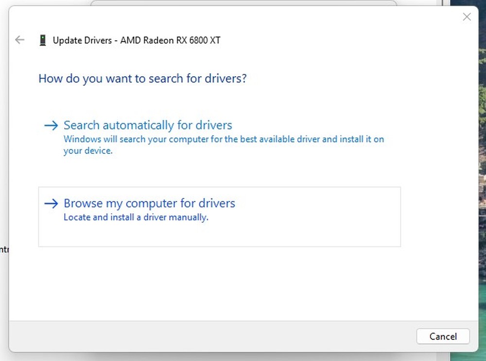Screen dimensions: 486x361
Task: Click 'Locate and install a driver manually.' text
Action: pos(136,217)
